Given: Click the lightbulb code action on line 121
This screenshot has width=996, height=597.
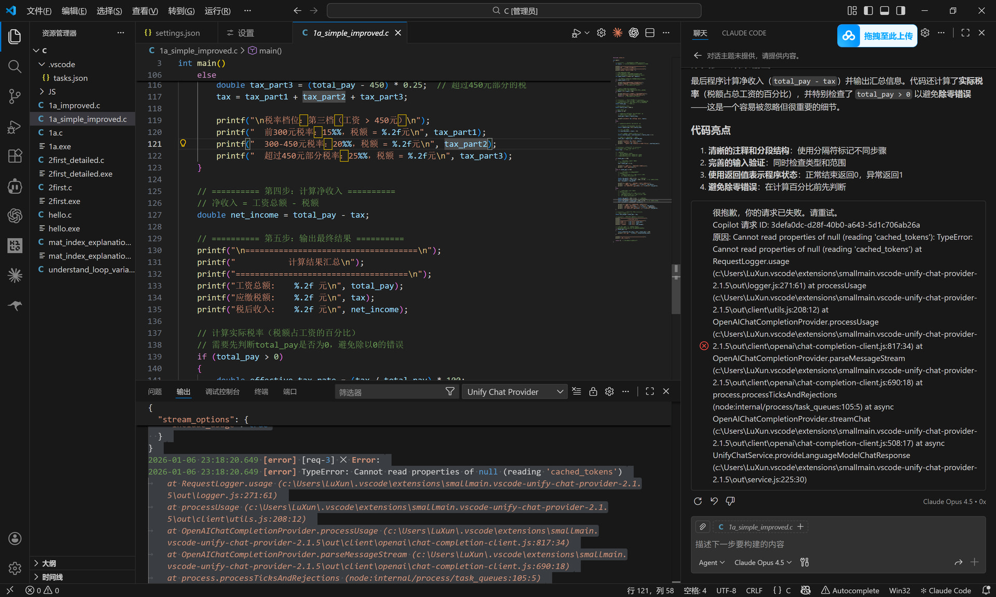Looking at the screenshot, I should [x=183, y=144].
